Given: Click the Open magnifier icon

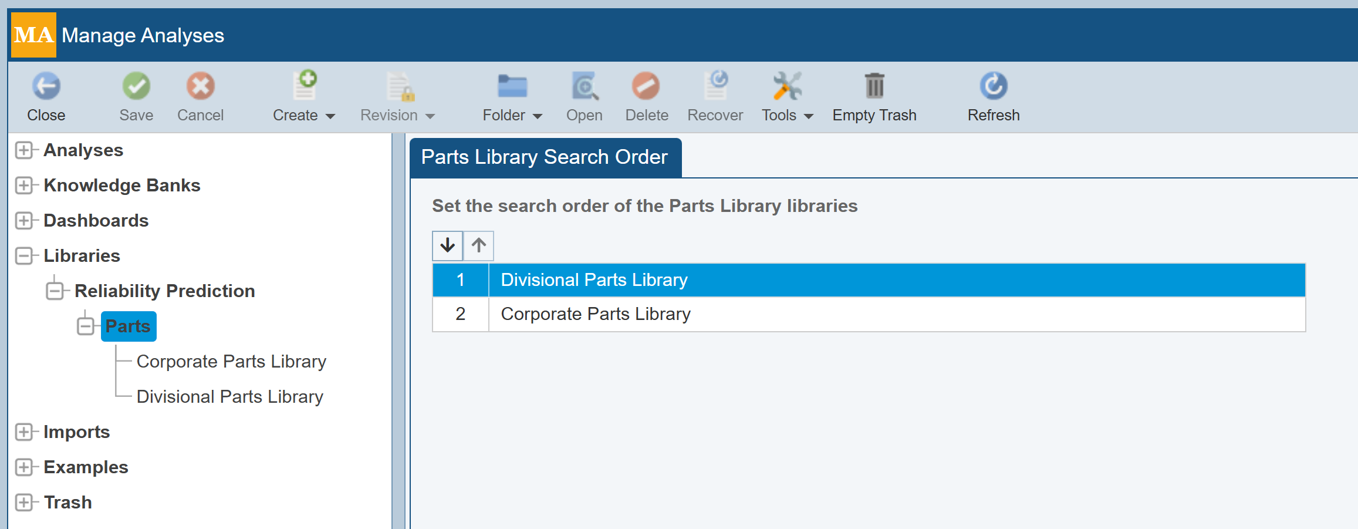Looking at the screenshot, I should coord(584,87).
